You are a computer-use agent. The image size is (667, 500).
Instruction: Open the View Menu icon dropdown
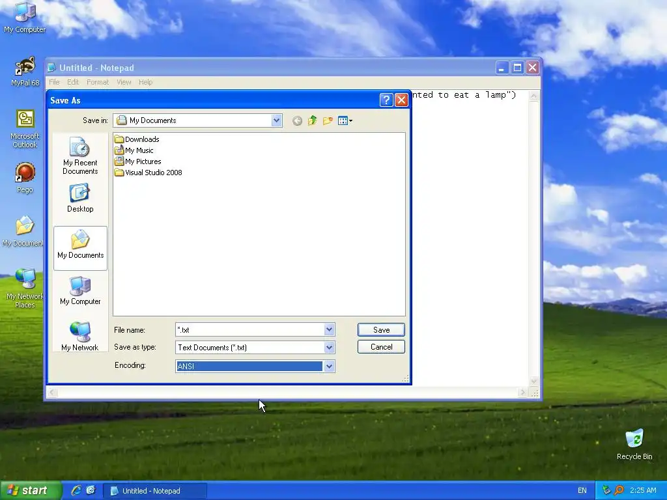[x=345, y=120]
